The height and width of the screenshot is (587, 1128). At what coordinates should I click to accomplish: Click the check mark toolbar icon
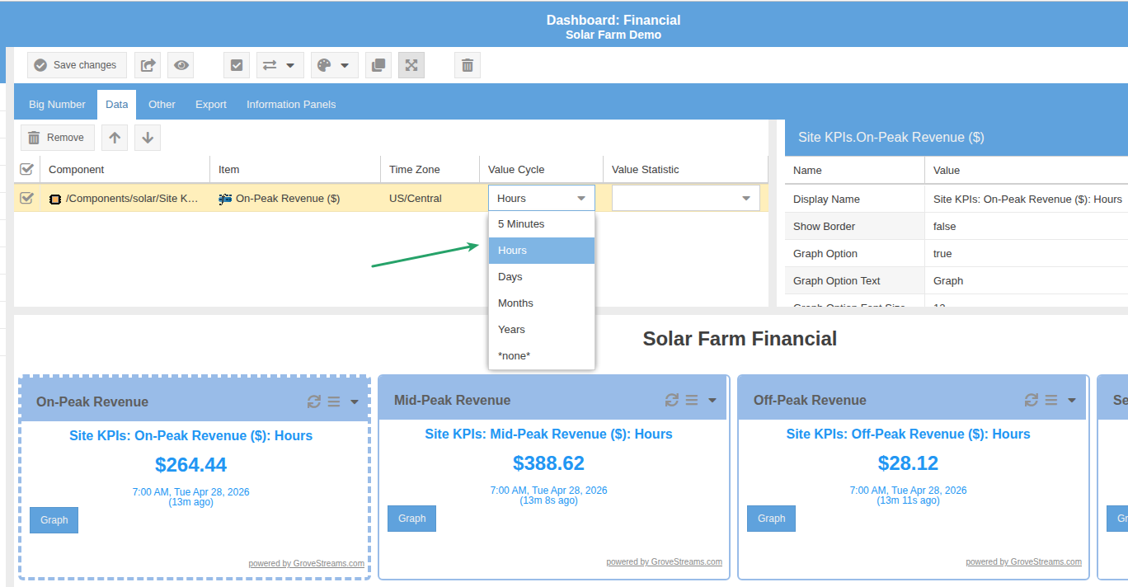pos(237,65)
